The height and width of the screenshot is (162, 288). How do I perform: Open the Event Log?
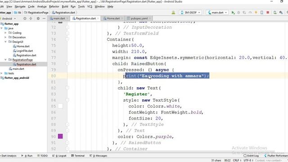click(x=251, y=156)
